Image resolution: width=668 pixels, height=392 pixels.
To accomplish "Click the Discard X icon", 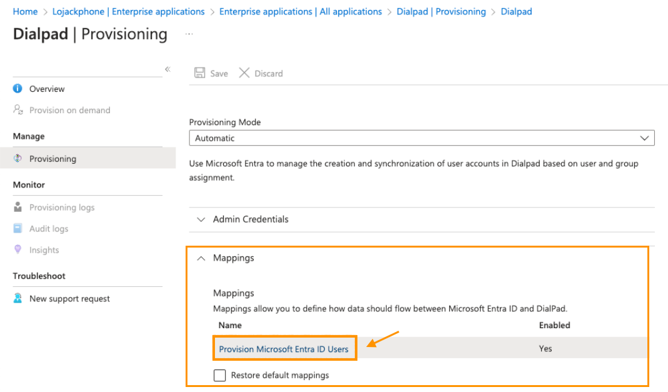I will coord(244,73).
